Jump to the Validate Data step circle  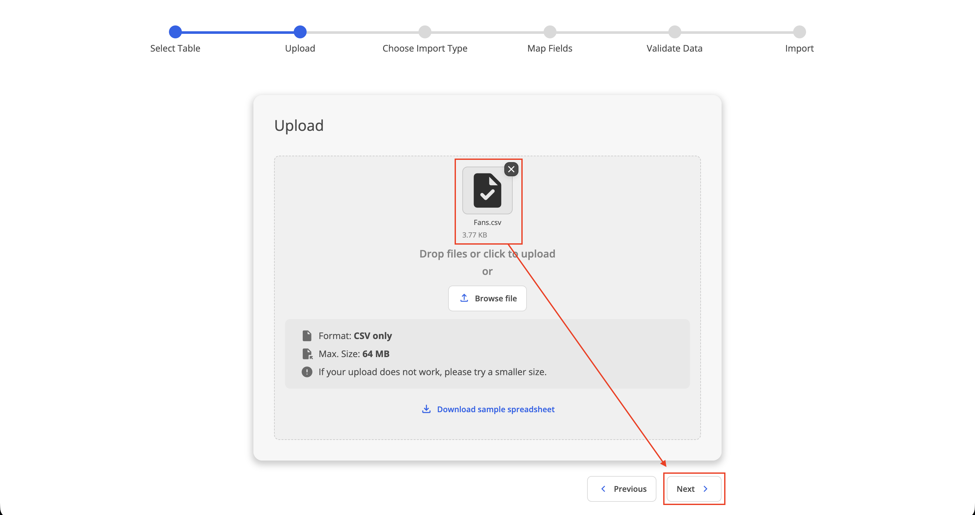[675, 32]
